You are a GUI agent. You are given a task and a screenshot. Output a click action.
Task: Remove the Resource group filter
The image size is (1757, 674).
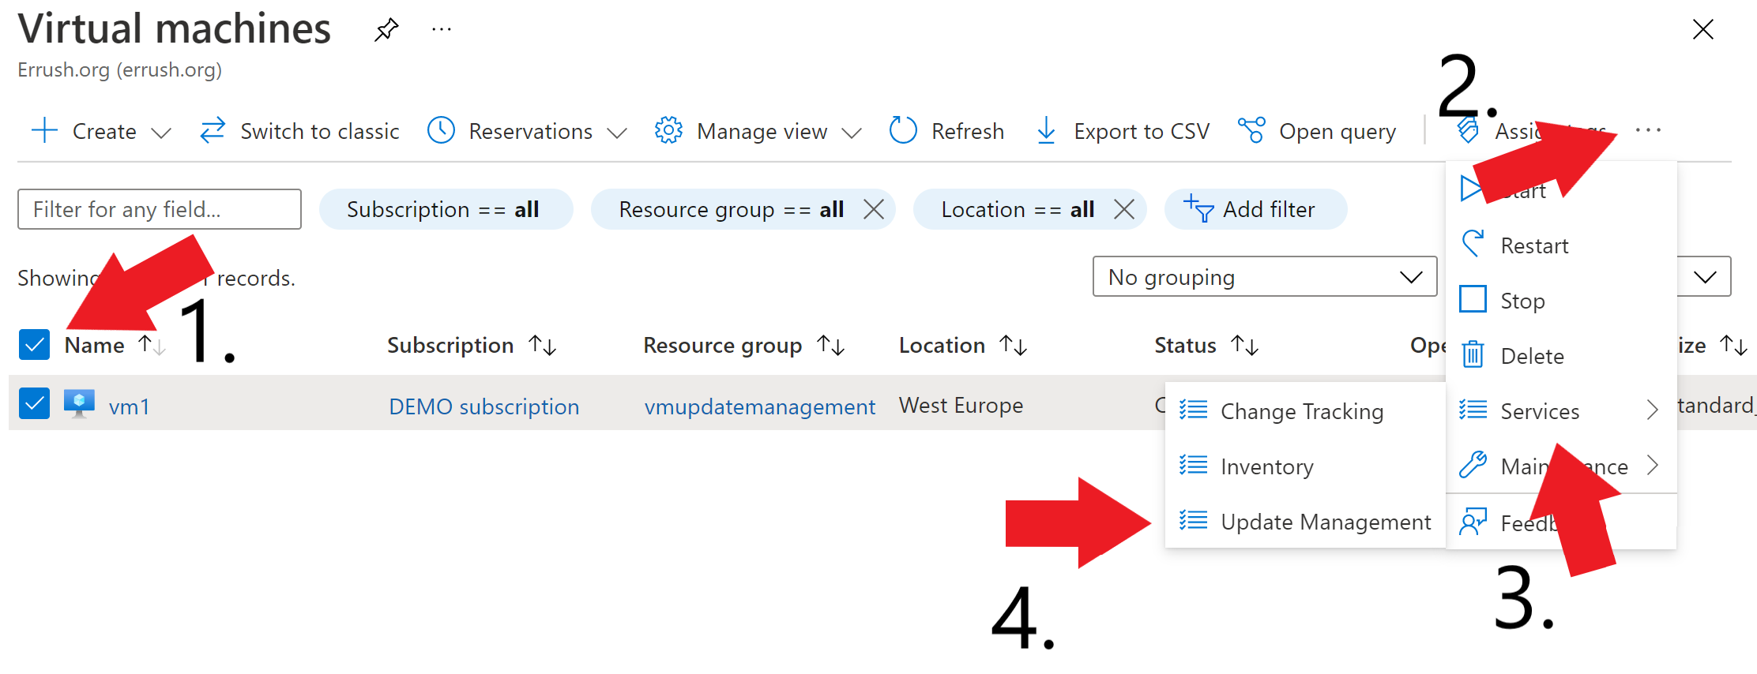pyautogui.click(x=874, y=209)
